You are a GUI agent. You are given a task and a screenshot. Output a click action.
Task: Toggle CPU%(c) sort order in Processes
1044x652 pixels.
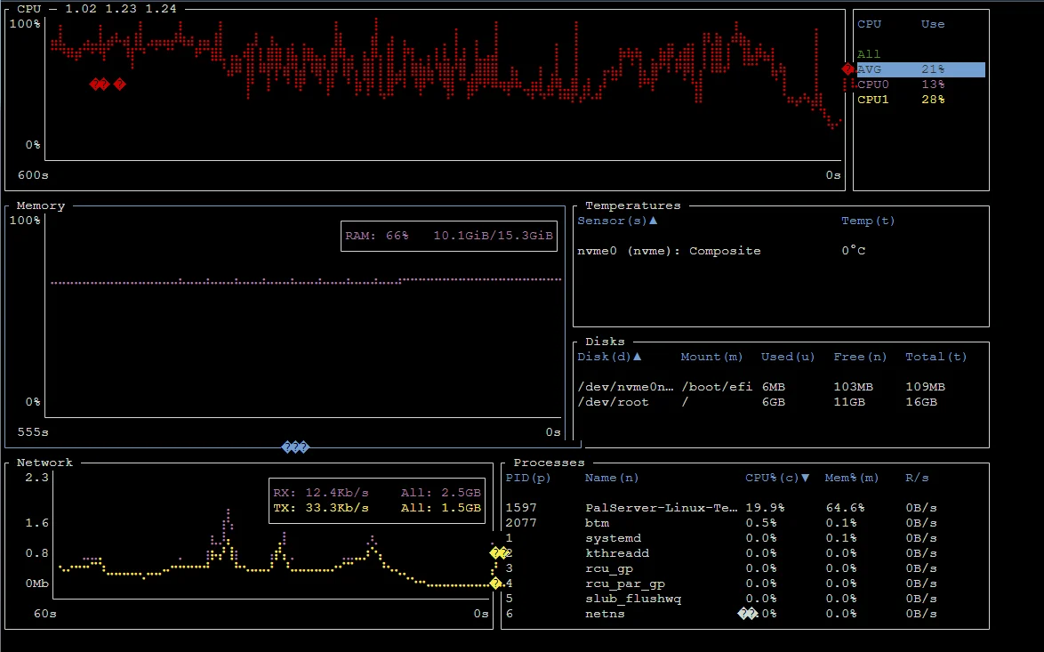[x=777, y=478]
